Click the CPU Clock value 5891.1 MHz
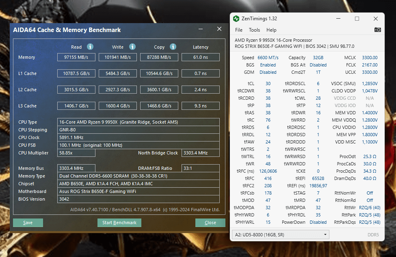396x257 pixels. pos(138,137)
